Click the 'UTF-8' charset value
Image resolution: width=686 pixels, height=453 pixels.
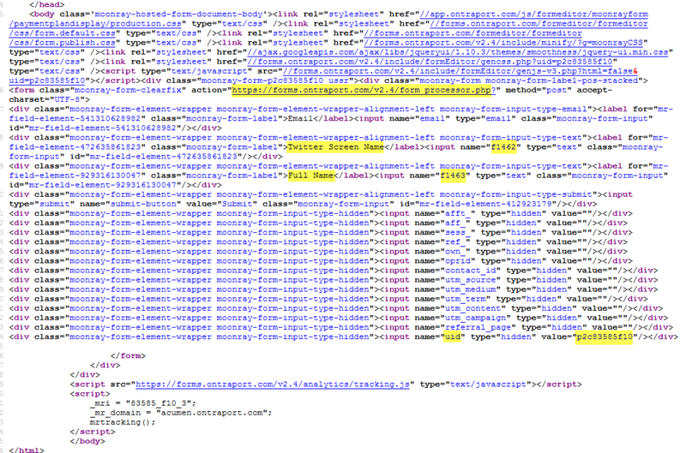[67, 100]
